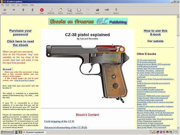Open The Borchardt pistol explained link
The width and height of the screenshot is (180, 135).
coord(150,100)
